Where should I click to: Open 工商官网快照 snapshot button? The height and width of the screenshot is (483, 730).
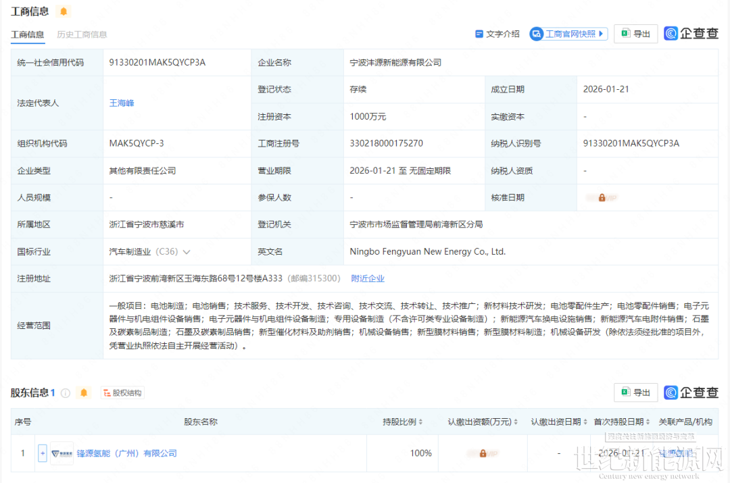pos(568,34)
